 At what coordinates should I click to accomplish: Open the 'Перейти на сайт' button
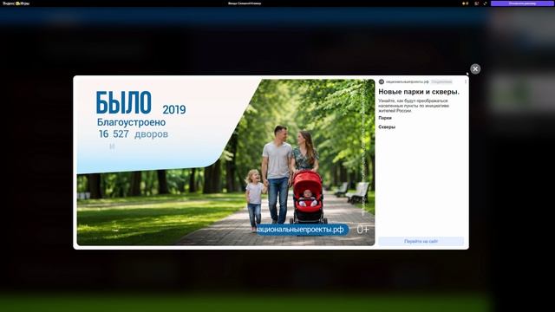click(x=421, y=241)
